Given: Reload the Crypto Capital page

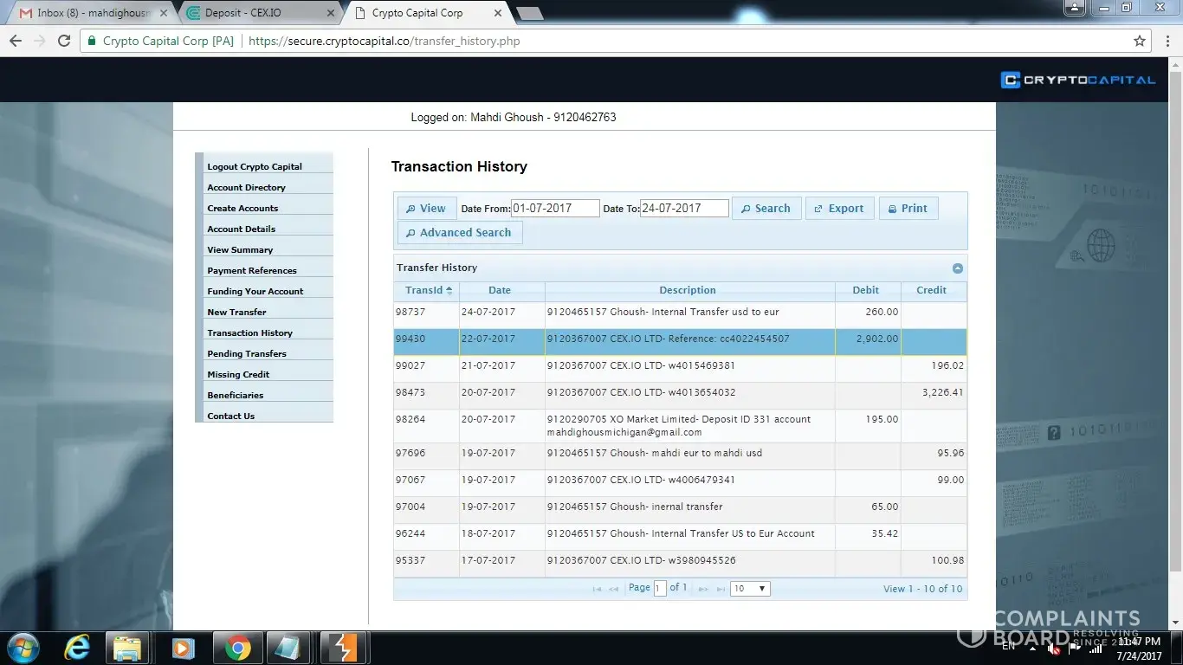Looking at the screenshot, I should [63, 41].
